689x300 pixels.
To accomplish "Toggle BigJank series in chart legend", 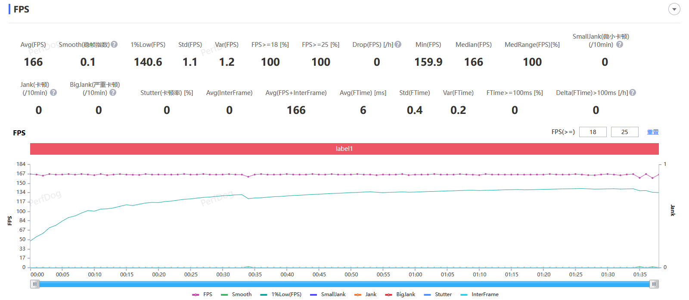I will pos(400,294).
